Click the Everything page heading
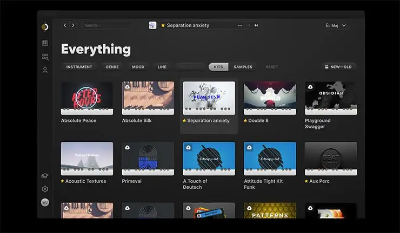The height and width of the screenshot is (233, 400). tap(96, 50)
